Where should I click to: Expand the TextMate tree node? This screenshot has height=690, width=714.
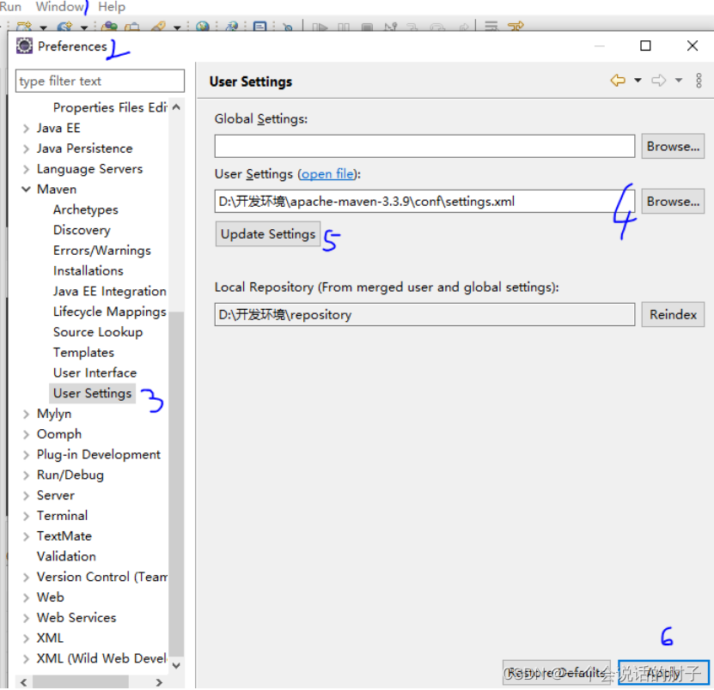(26, 536)
